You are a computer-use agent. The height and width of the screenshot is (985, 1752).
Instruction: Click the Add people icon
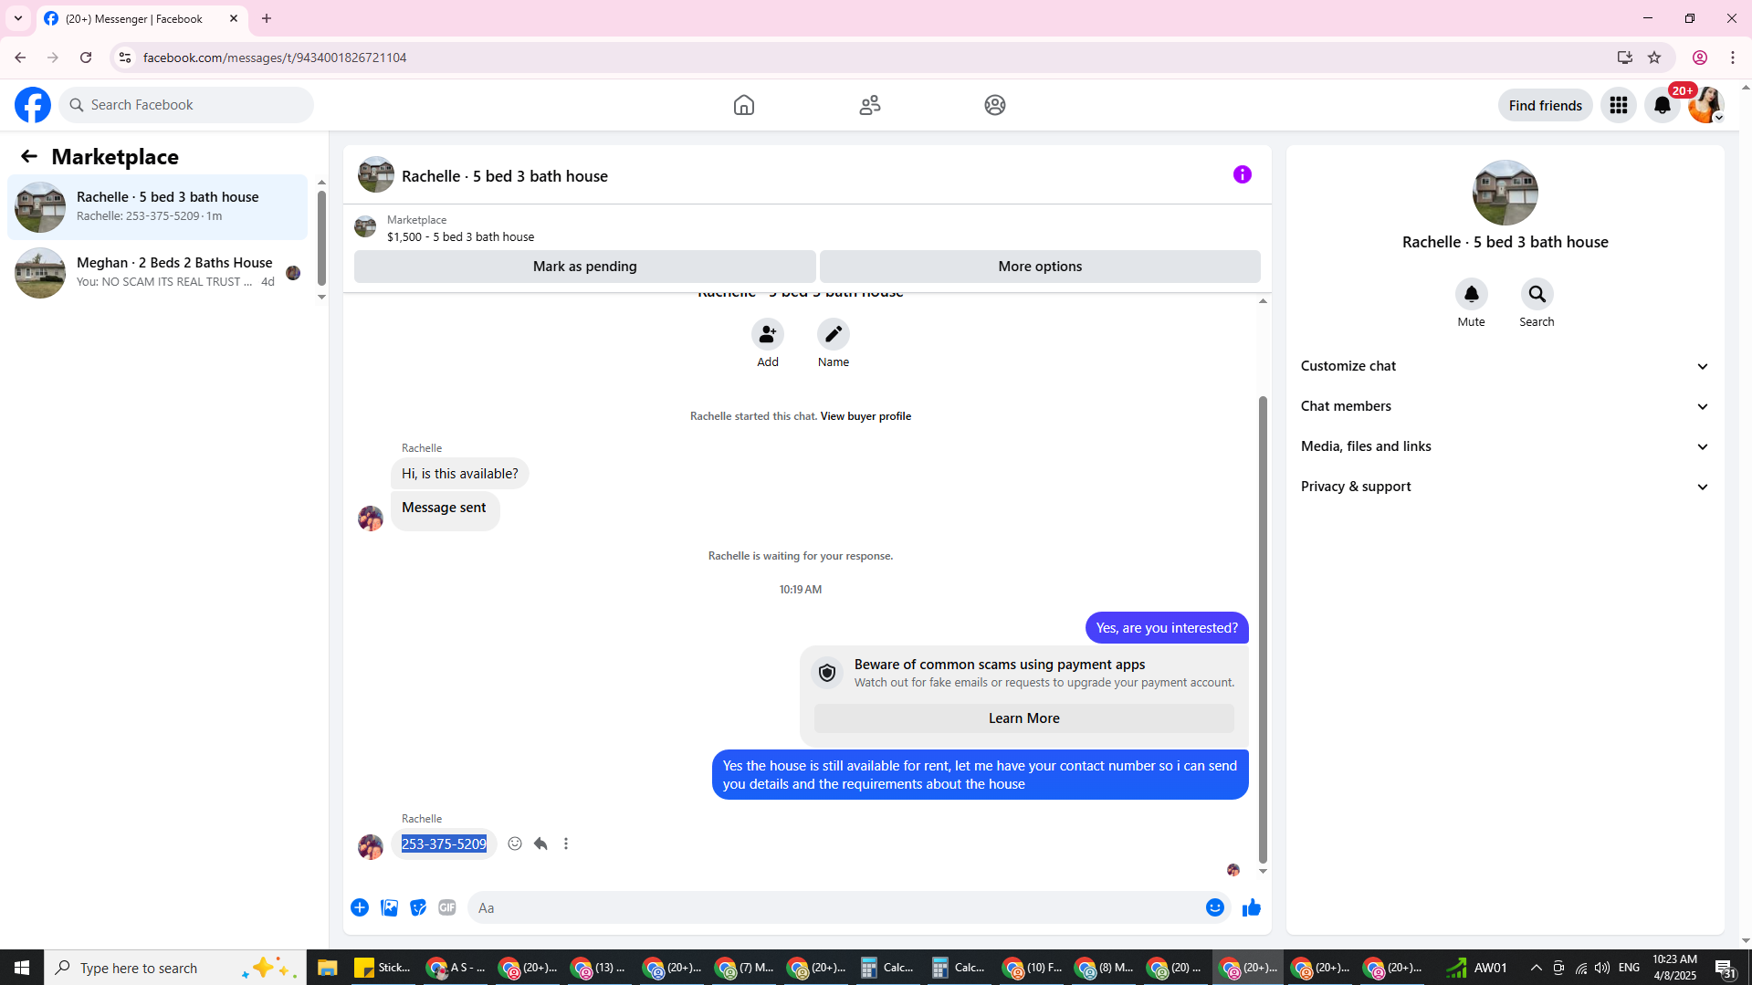click(768, 334)
